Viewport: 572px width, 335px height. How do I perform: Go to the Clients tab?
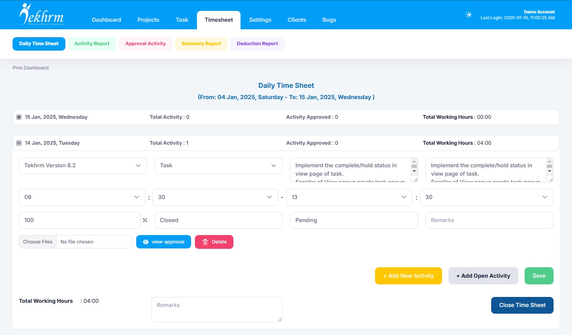click(x=297, y=20)
